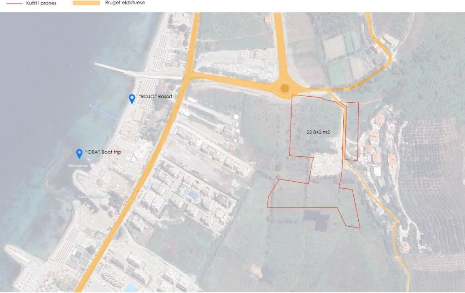Click the dark rectangular pond below the property
Screen dimensions: 465x293
point(316,220)
